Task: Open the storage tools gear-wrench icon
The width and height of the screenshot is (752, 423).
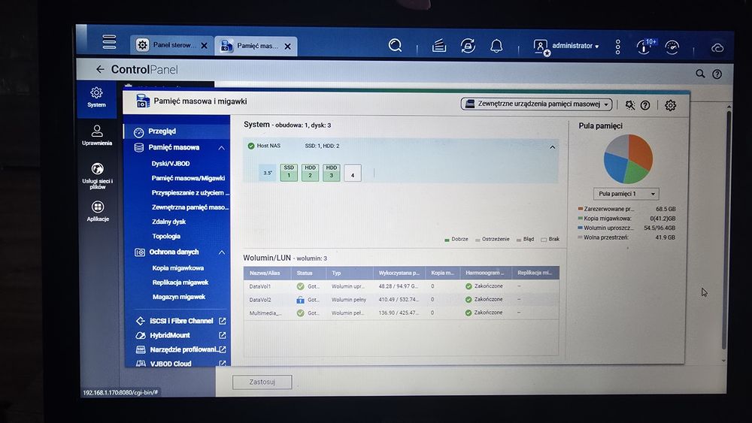Action: (x=629, y=105)
